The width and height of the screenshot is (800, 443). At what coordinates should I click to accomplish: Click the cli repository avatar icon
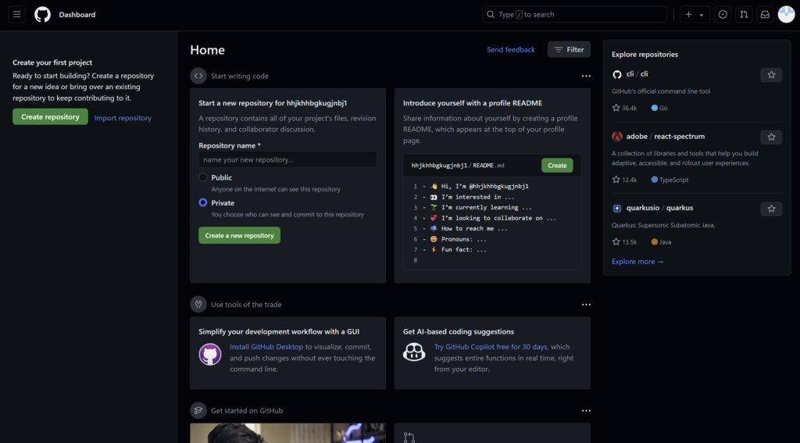pyautogui.click(x=617, y=74)
